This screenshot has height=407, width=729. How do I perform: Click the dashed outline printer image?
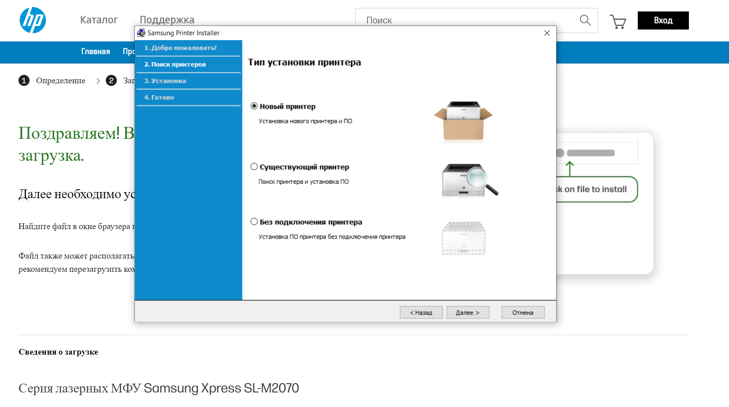tap(464, 238)
